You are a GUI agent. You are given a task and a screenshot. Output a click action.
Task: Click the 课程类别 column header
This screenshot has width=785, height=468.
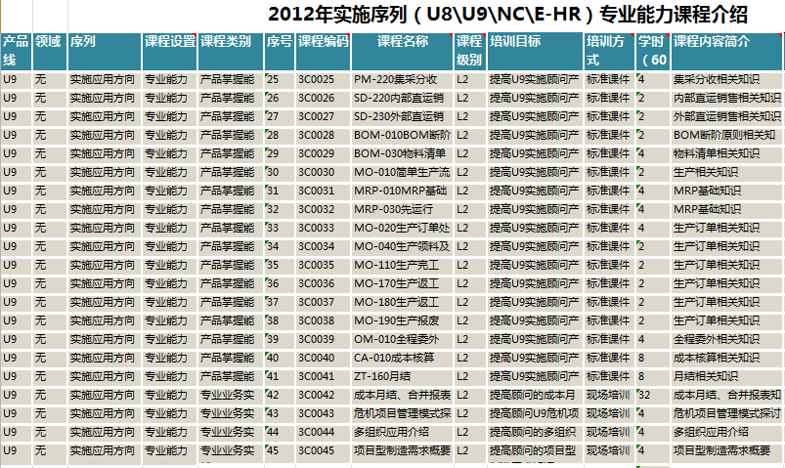231,51
